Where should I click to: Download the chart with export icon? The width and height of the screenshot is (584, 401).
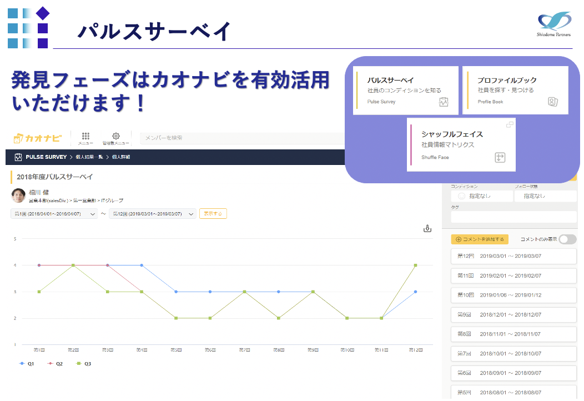(427, 228)
